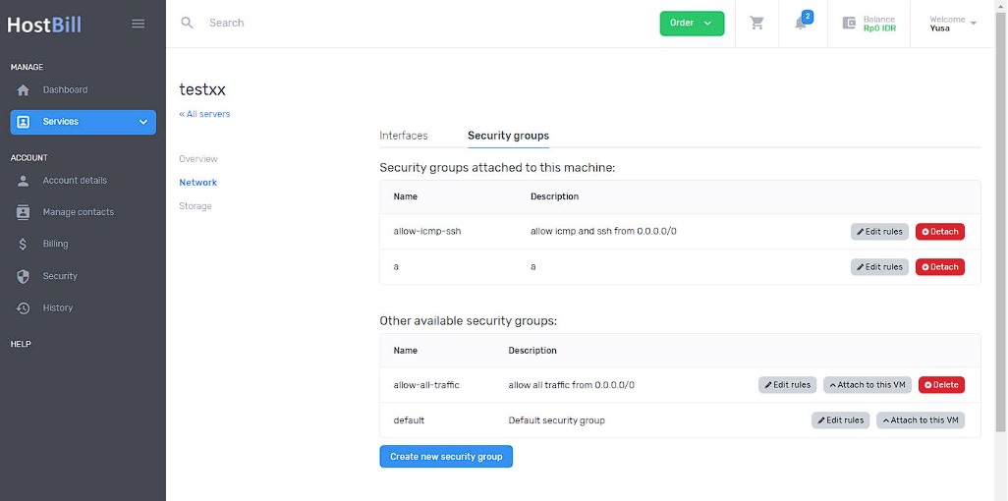Go back via All servers link
The height and width of the screenshot is (501, 1008).
(204, 114)
